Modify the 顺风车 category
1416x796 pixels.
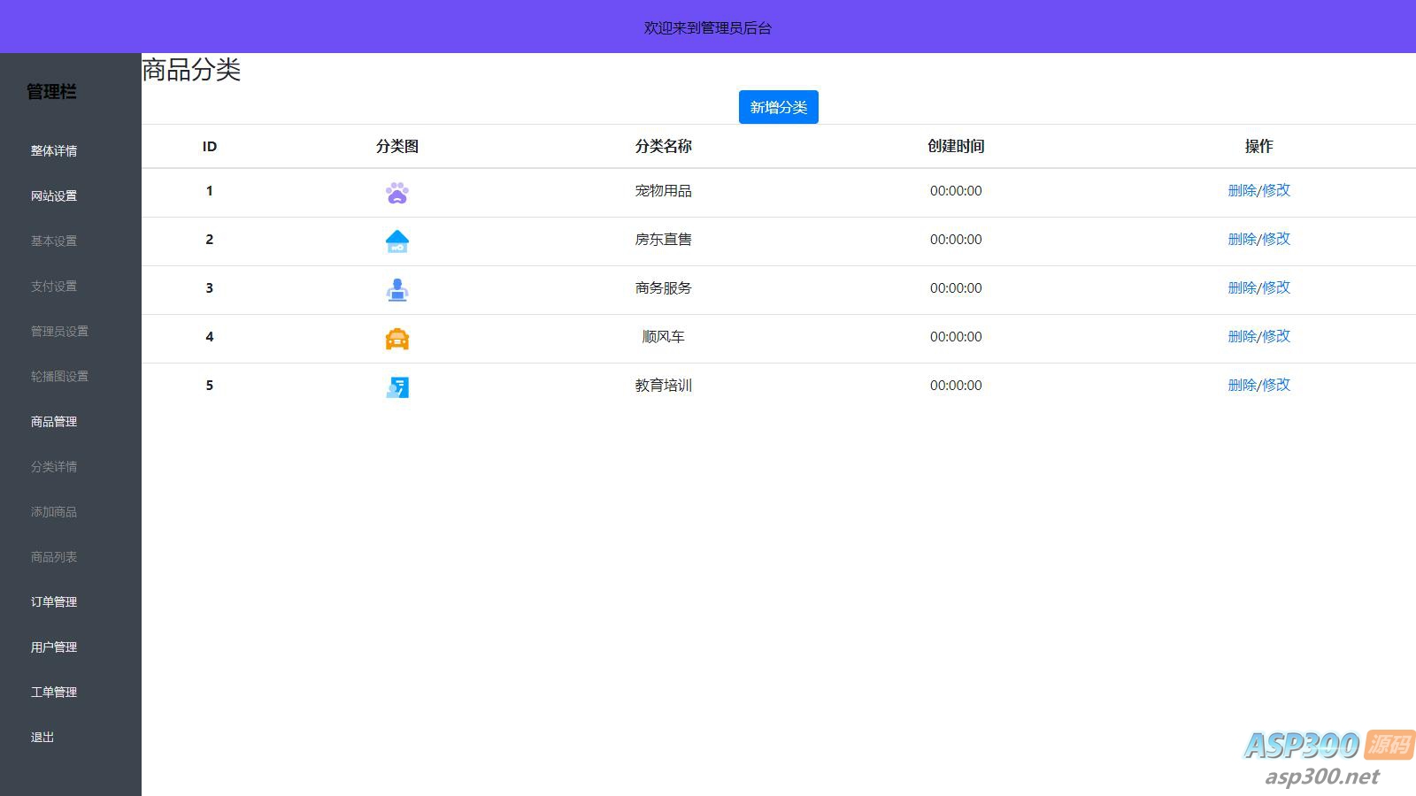pyautogui.click(x=1276, y=336)
